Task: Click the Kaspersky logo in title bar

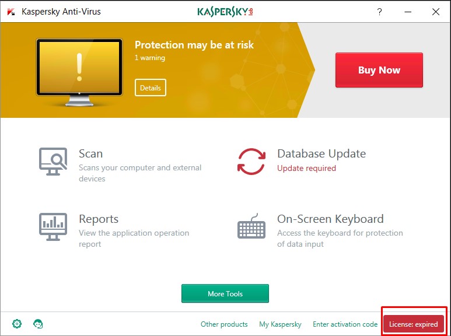Action: click(x=11, y=12)
